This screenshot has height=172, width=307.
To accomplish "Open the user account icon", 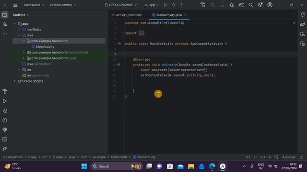I will point(270,5).
